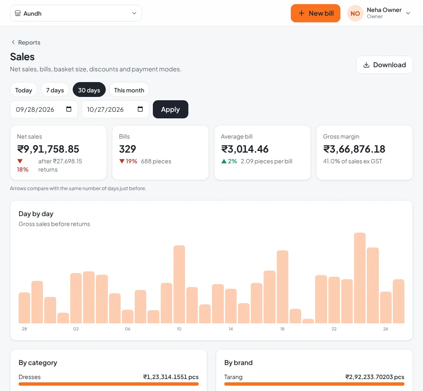The height and width of the screenshot is (391, 423).
Task: Select the 7 days range filter
Action: tap(55, 90)
